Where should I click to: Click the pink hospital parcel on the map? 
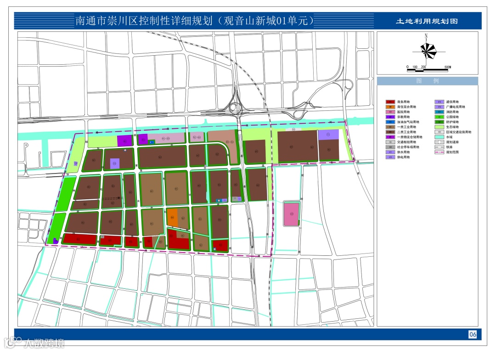(x=291, y=214)
